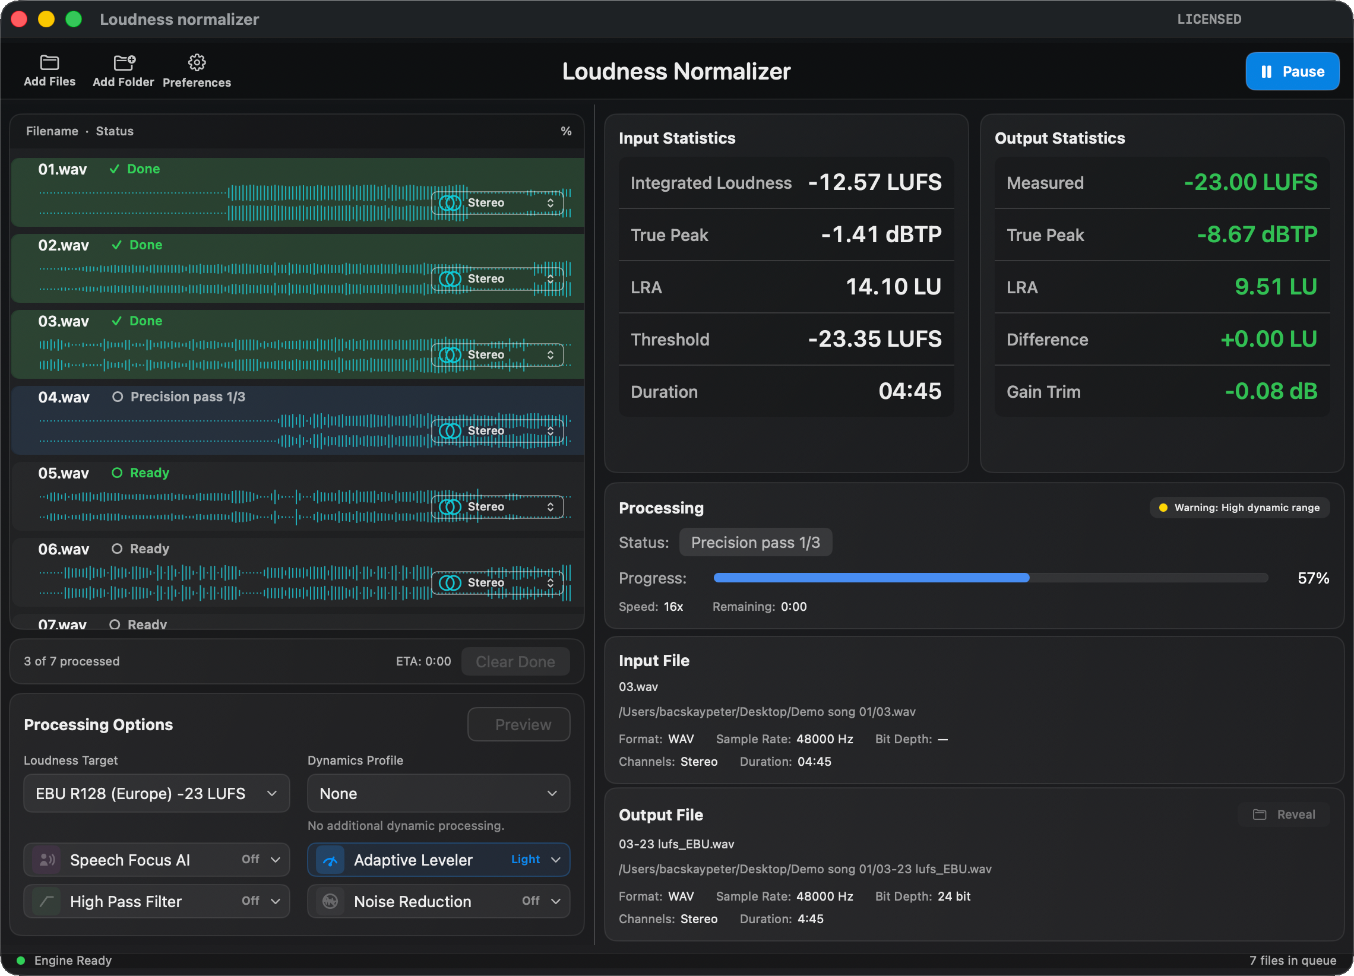Click the Speech Focus AI icon

click(46, 860)
